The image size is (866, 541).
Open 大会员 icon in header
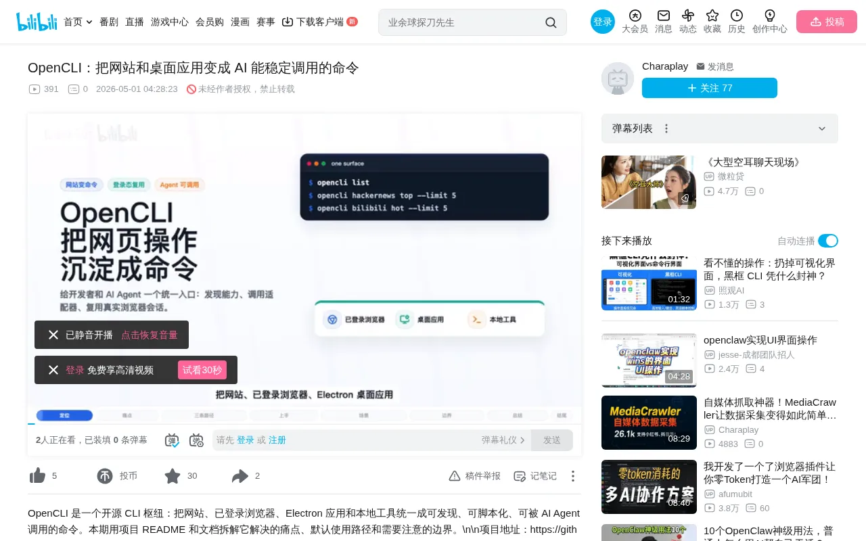(635, 16)
